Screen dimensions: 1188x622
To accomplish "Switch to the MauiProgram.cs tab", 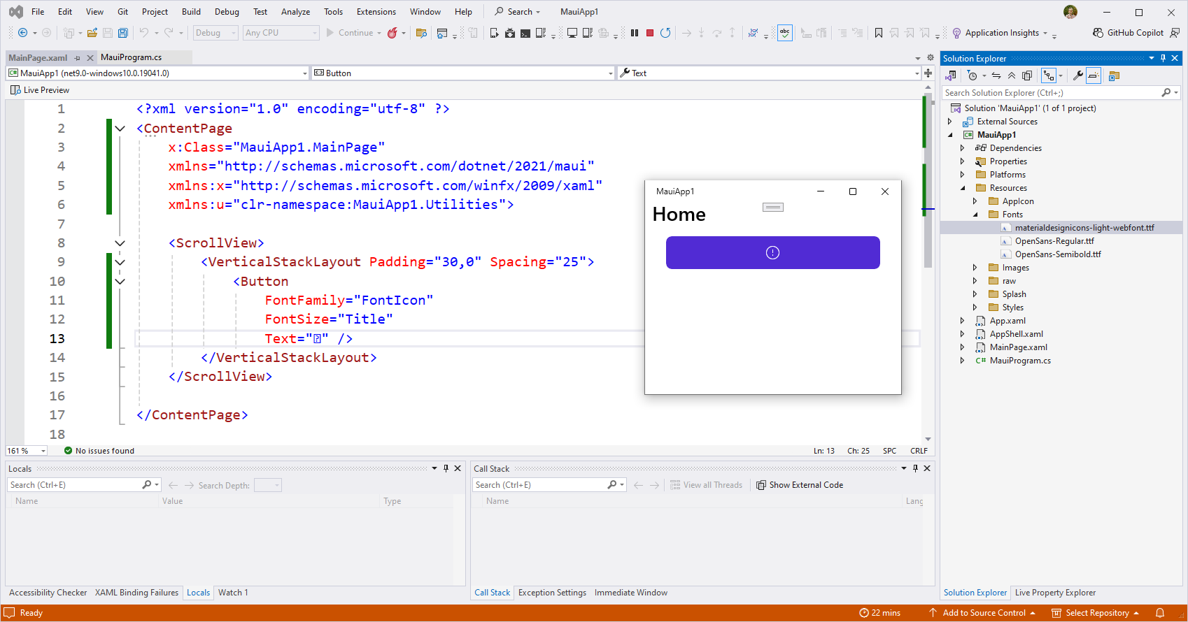I will [x=131, y=57].
